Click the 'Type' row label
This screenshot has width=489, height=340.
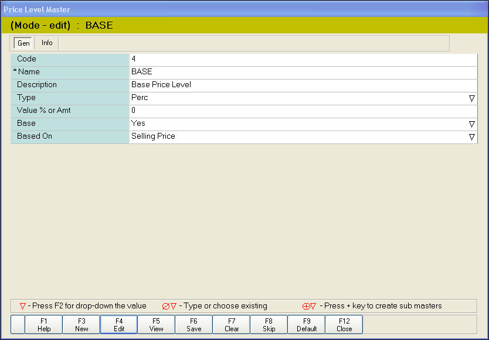[26, 98]
